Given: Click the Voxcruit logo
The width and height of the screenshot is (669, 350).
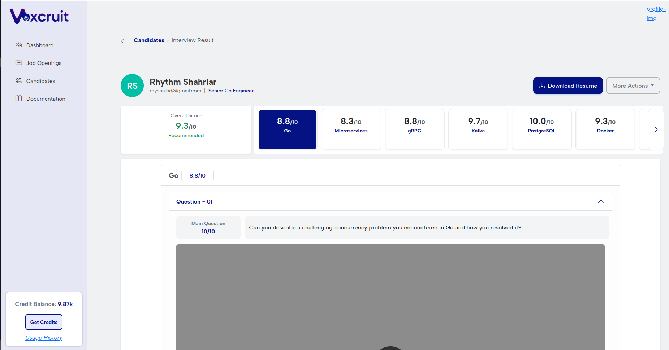Looking at the screenshot, I should 39,16.
